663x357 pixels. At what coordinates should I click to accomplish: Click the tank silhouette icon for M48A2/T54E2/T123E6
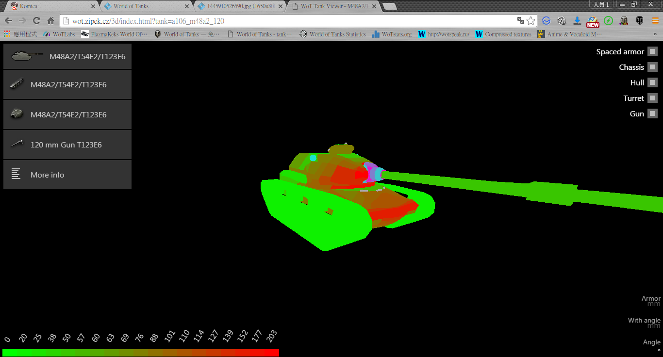[27, 56]
